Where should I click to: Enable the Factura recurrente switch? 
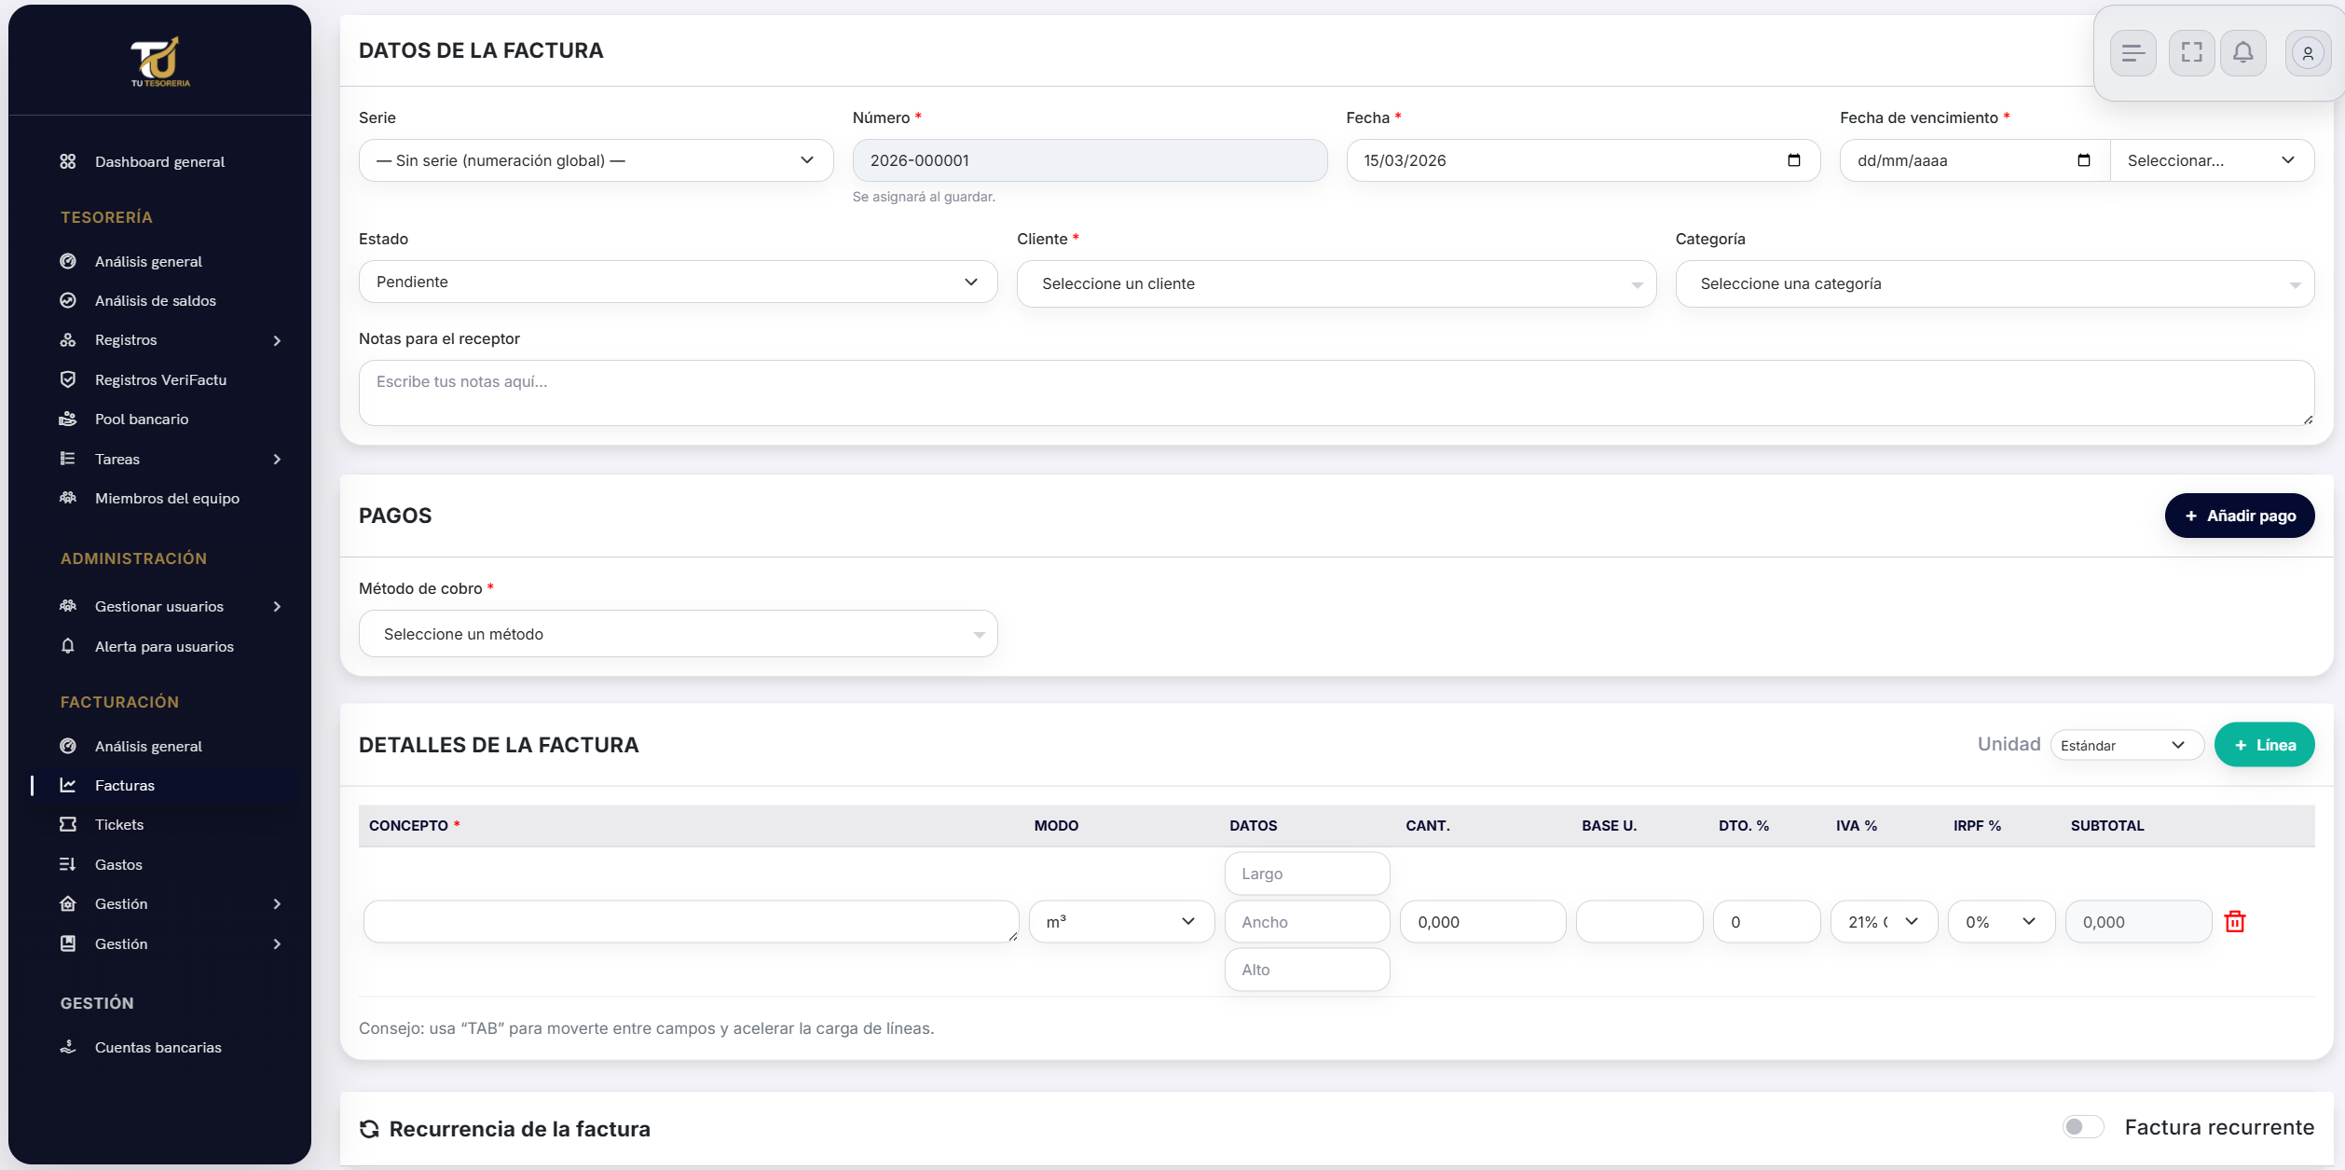[x=2083, y=1127]
